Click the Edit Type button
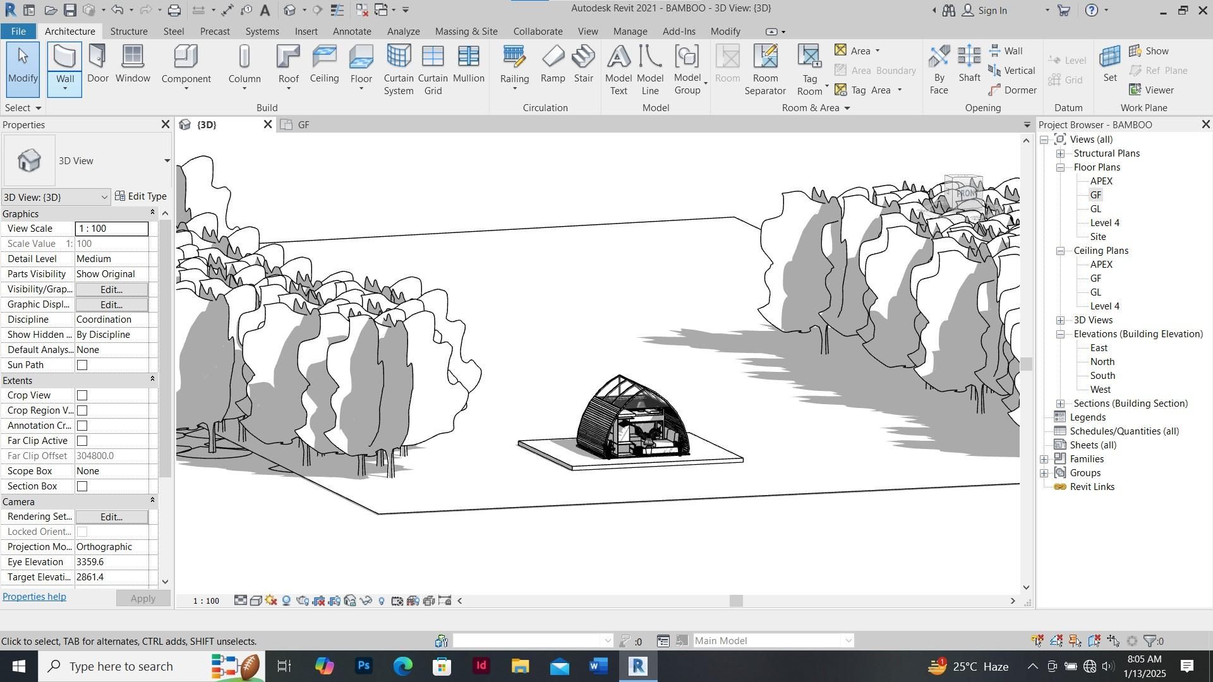Viewport: 1213px width, 682px height. point(141,196)
